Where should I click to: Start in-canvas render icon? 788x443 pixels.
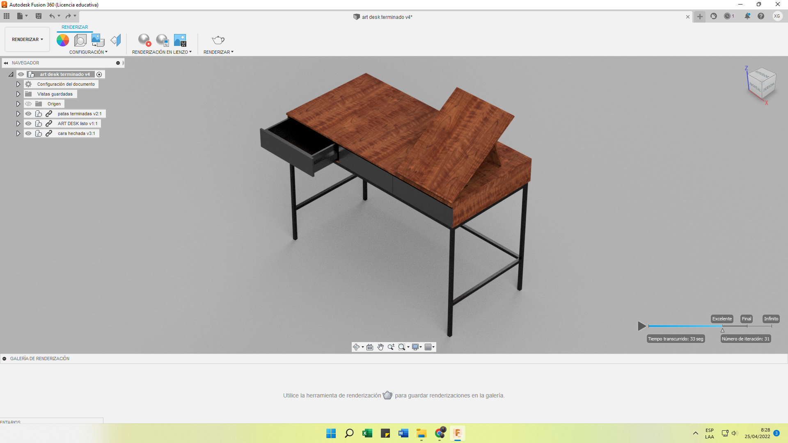tap(144, 40)
